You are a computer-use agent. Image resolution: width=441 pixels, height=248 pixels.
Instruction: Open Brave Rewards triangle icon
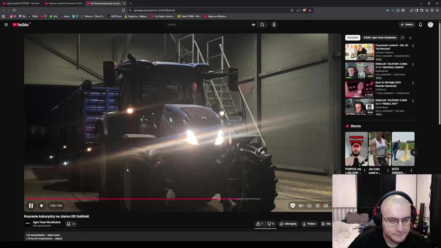tap(310, 10)
